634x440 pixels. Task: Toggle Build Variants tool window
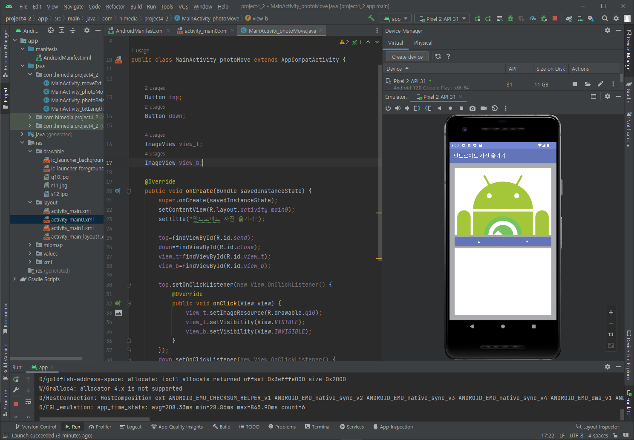pos(6,361)
